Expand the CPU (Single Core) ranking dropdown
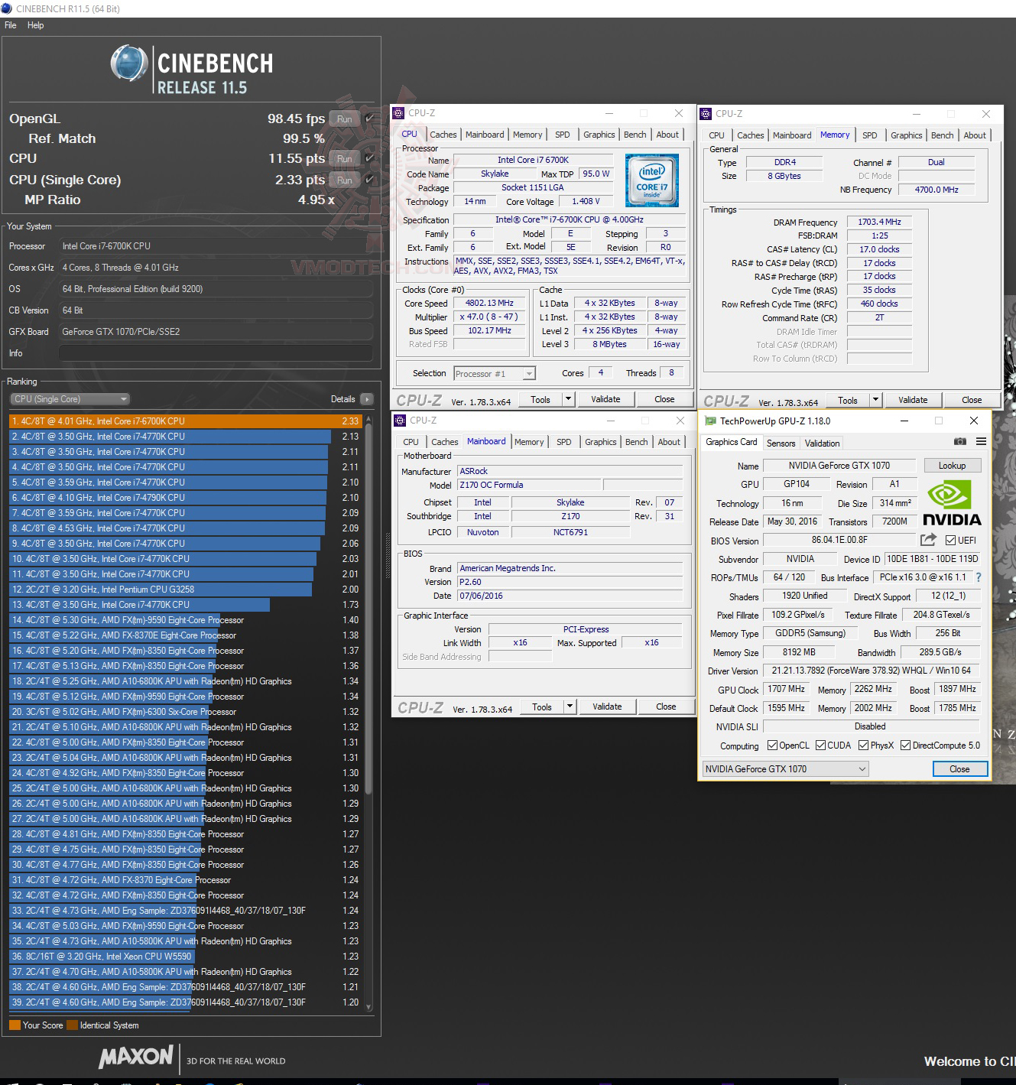This screenshot has width=1016, height=1085. click(x=70, y=399)
